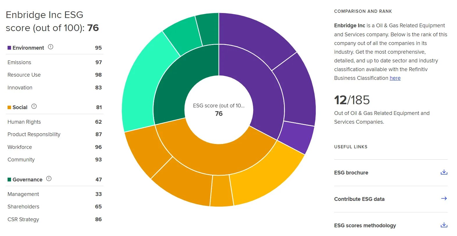Click the Shareholders row label
The image size is (457, 236).
click(23, 206)
